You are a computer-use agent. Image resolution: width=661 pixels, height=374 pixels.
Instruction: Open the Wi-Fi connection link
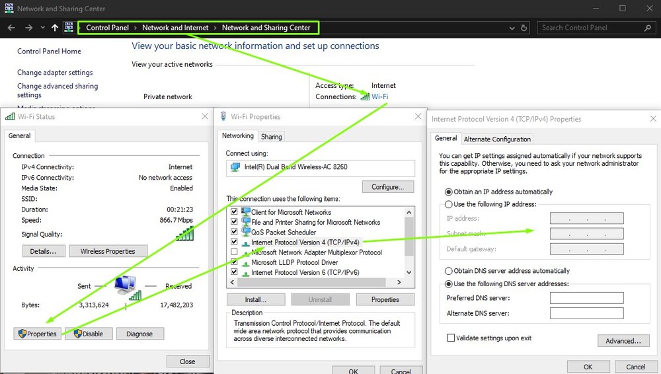[380, 96]
